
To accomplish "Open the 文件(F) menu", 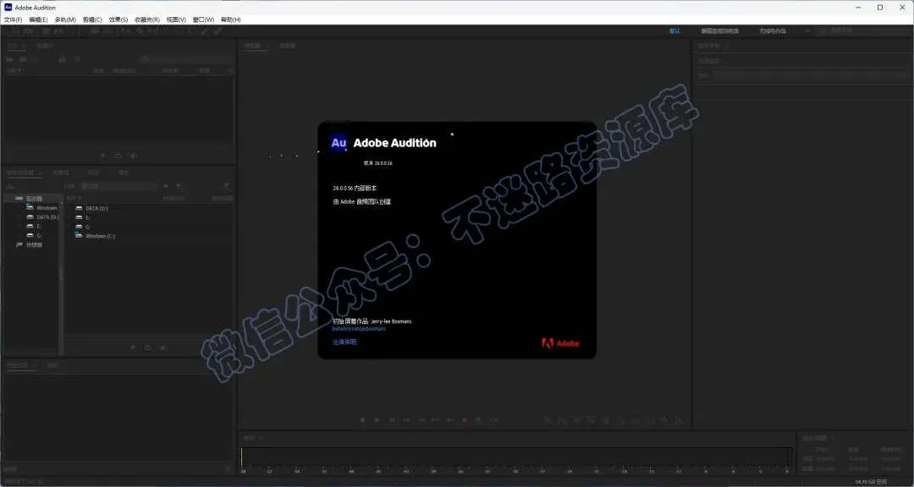I will tap(13, 19).
